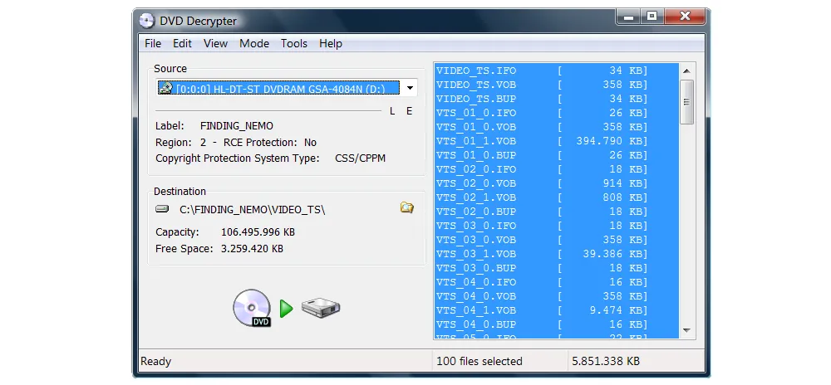Select VIDEO_TS.BUP in the file list
Viewport: 831px width, 385px height.
click(x=557, y=99)
